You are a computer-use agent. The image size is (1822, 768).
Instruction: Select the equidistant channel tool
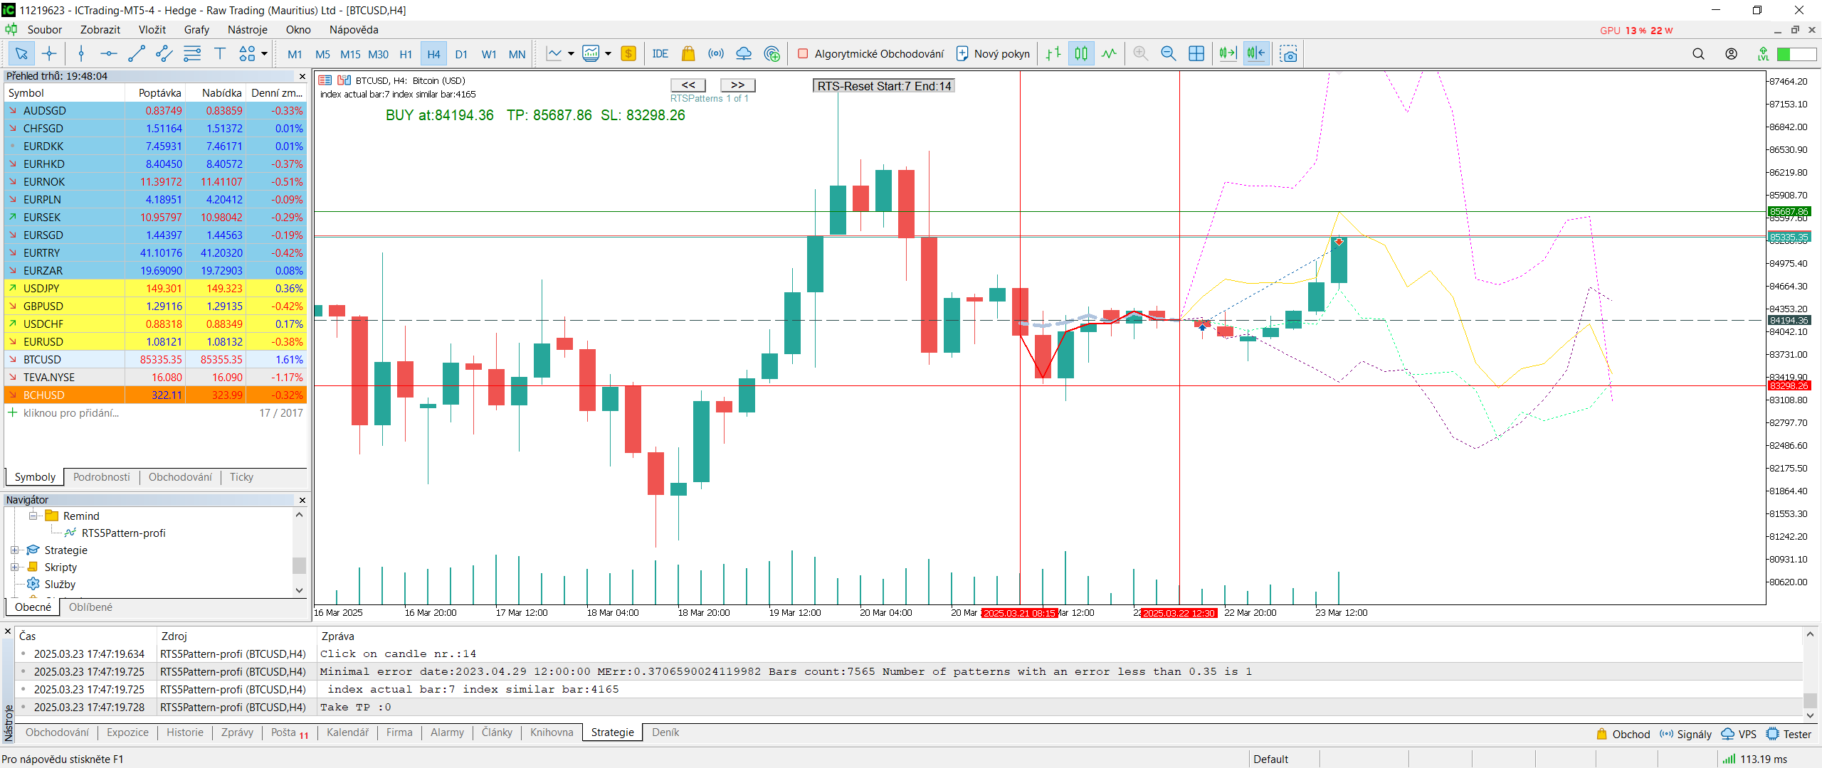coord(164,53)
